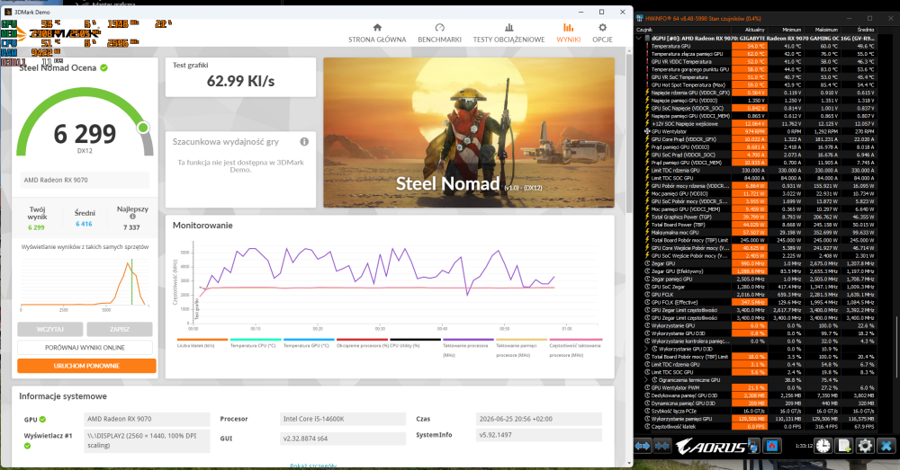Click Uruchom Ponownie orange button
900x470 pixels.
tap(86, 366)
